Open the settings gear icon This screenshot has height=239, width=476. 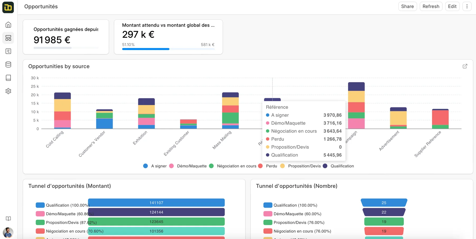pyautogui.click(x=8, y=91)
